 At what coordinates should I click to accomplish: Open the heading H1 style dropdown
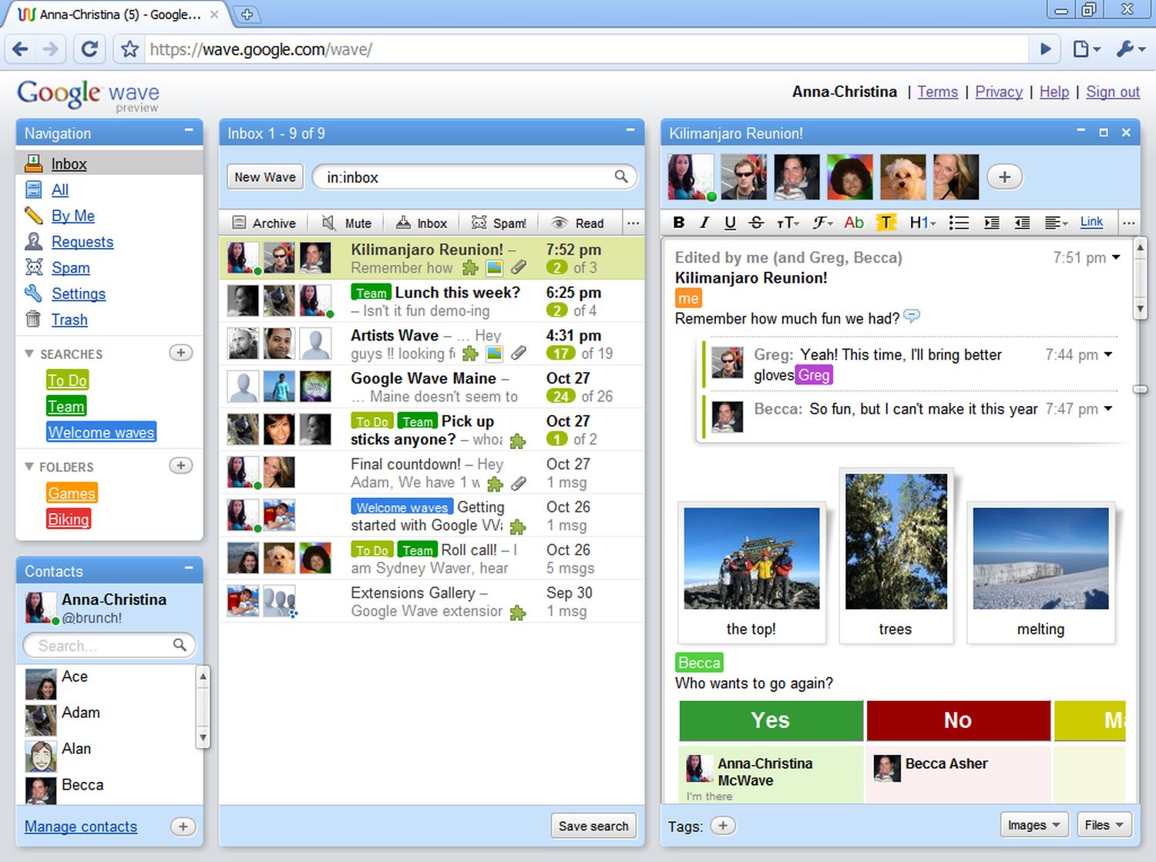[922, 223]
